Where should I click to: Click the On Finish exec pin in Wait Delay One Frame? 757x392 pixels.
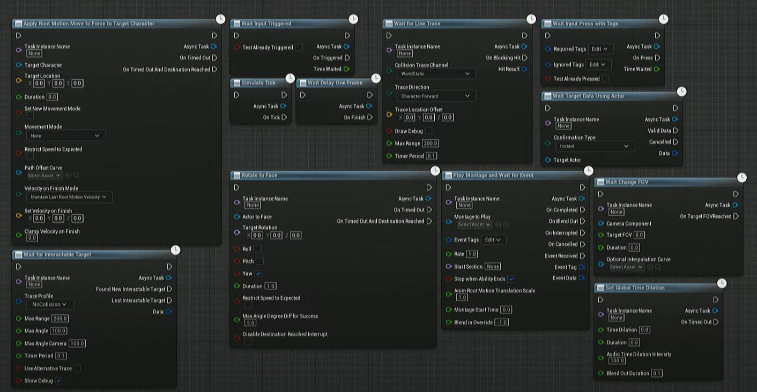[x=370, y=117]
